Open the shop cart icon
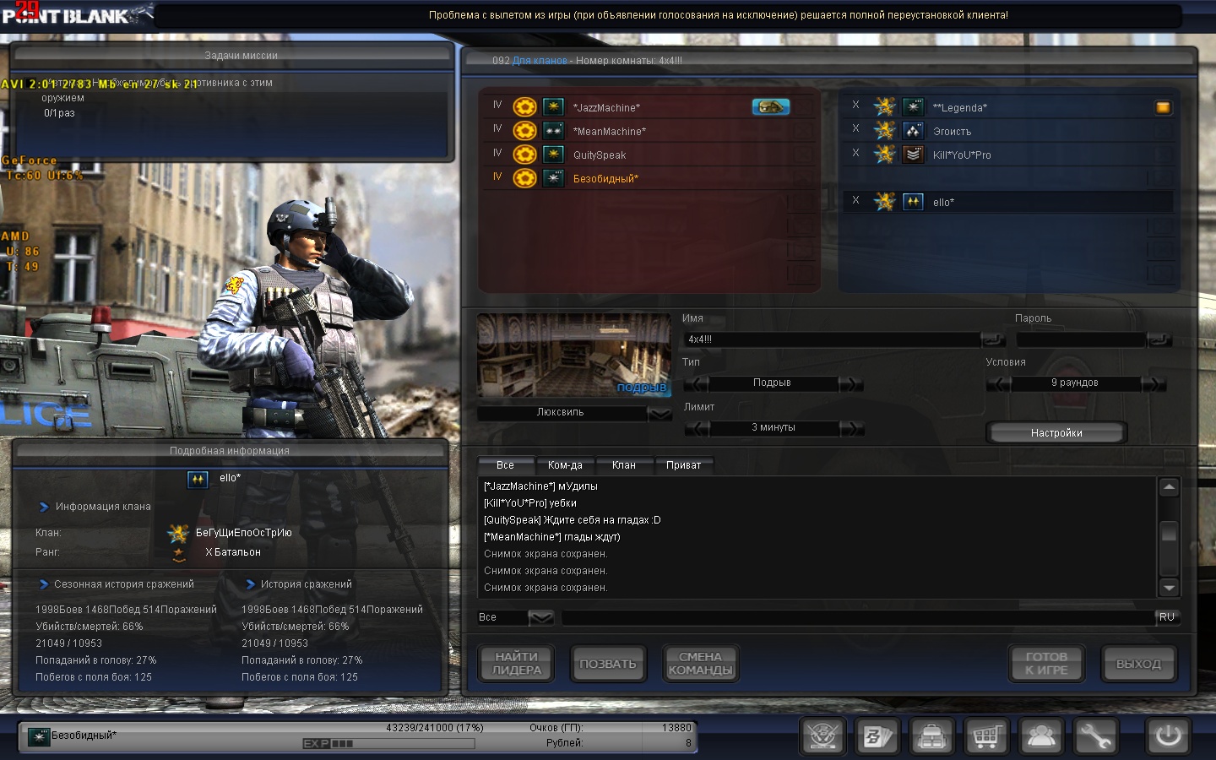Screen dimensions: 1216x760 click(986, 736)
